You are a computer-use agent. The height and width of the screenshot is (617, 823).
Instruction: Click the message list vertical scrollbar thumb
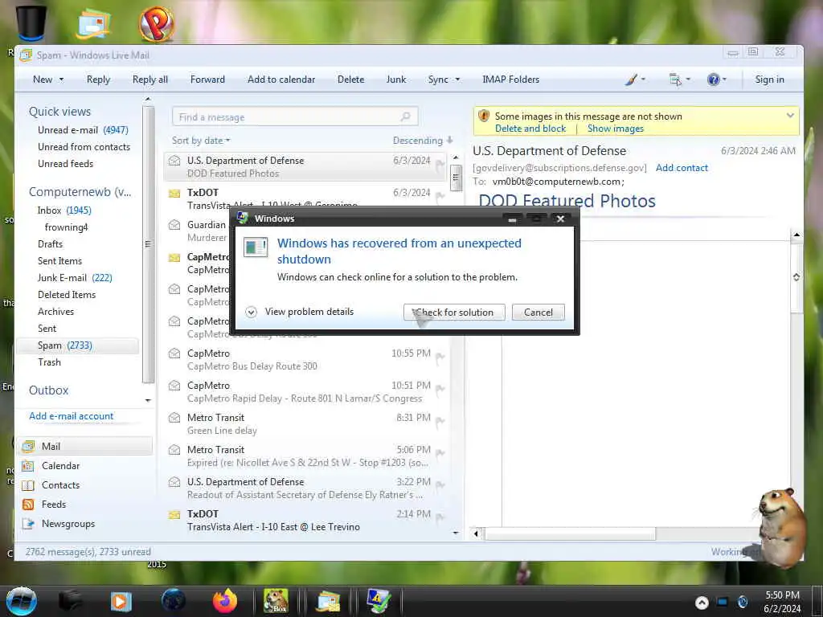tap(456, 178)
